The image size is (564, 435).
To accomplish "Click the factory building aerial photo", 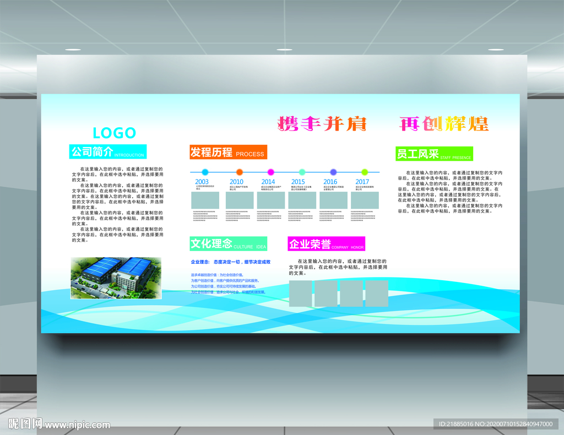I will [116, 278].
